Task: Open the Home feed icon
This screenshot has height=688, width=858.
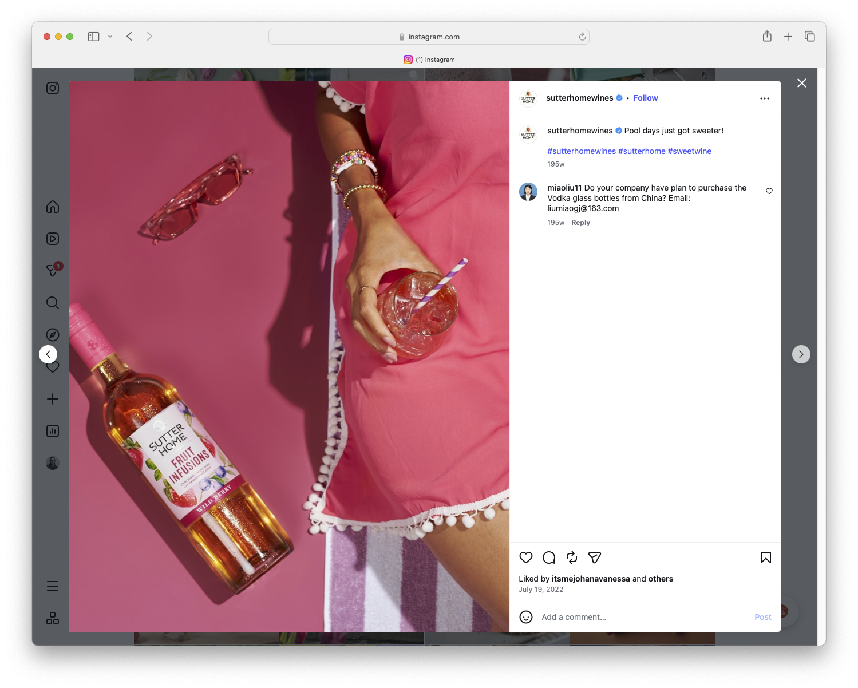Action: (53, 207)
